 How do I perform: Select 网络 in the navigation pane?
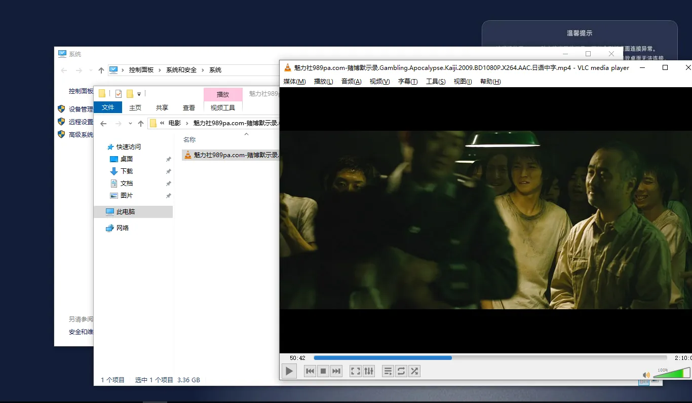[x=123, y=228]
